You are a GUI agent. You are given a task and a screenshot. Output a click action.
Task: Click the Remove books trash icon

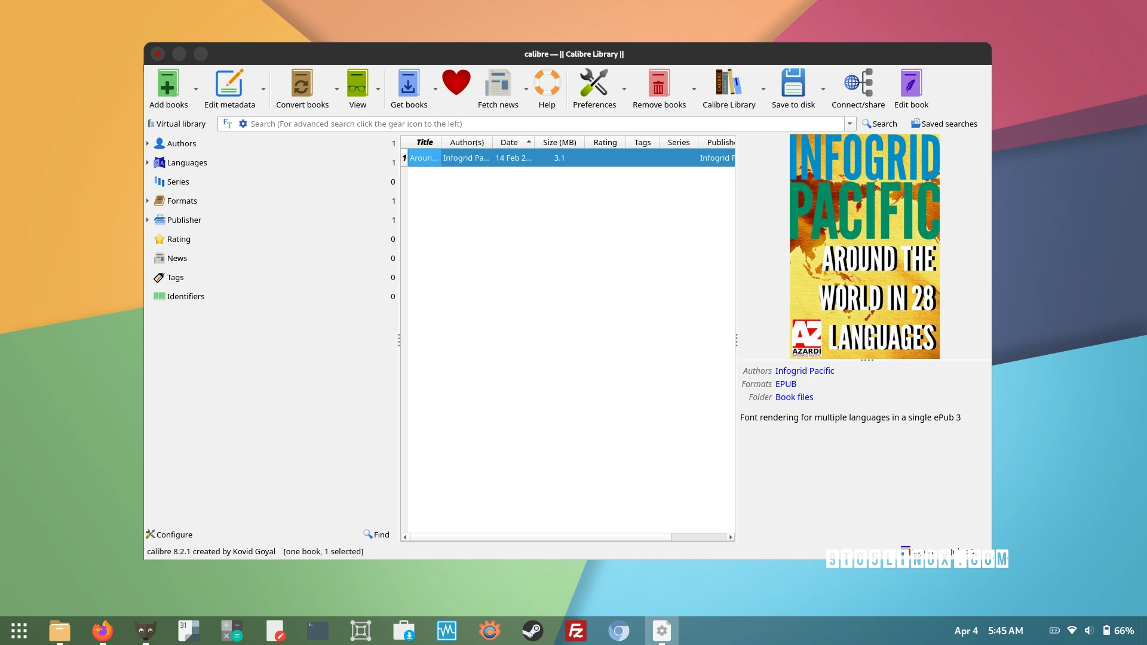pyautogui.click(x=658, y=84)
